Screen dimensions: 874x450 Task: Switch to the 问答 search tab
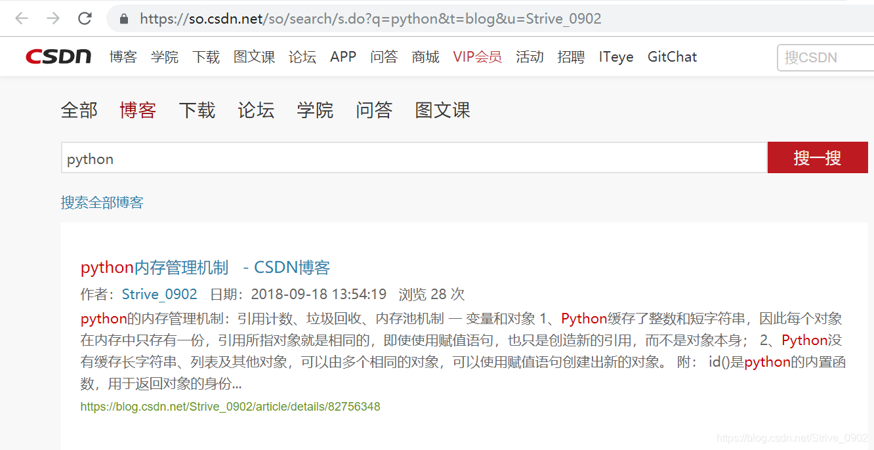point(374,110)
